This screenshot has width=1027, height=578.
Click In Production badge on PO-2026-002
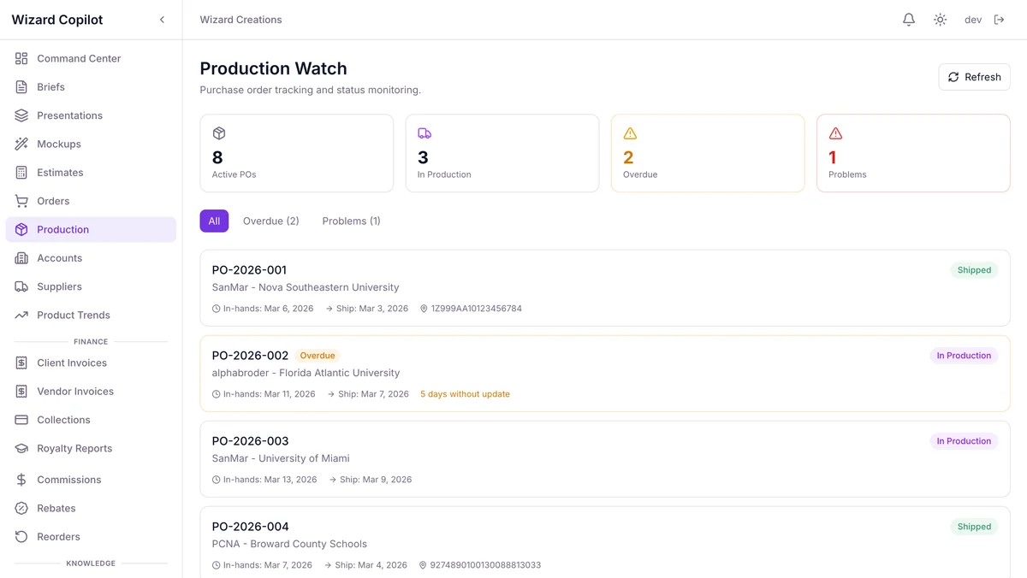coord(964,356)
